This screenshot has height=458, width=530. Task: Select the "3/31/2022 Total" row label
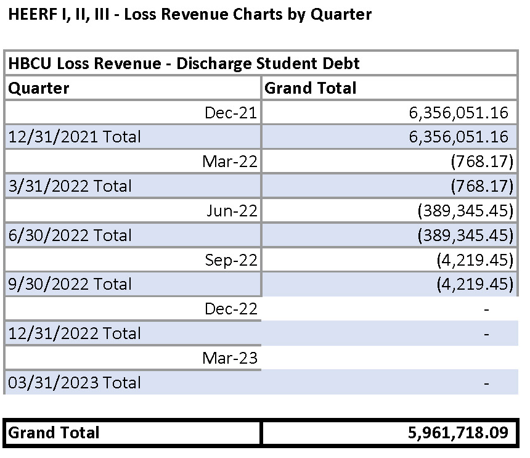pyautogui.click(x=70, y=186)
